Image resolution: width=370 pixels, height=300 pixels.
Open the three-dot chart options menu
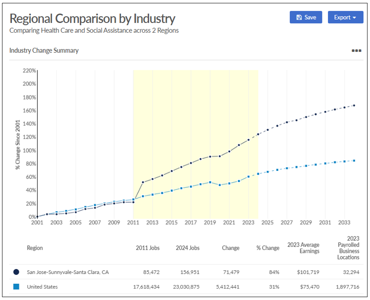pyautogui.click(x=356, y=51)
